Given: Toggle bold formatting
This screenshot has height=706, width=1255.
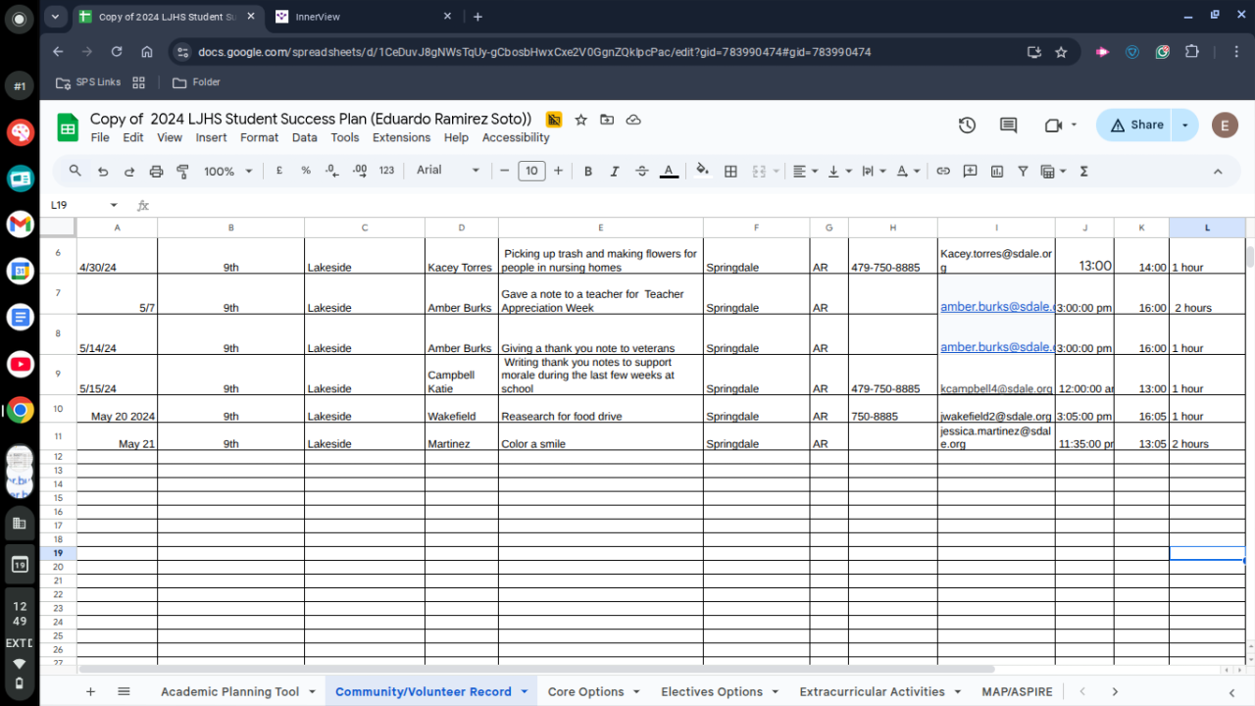Looking at the screenshot, I should click(x=588, y=171).
